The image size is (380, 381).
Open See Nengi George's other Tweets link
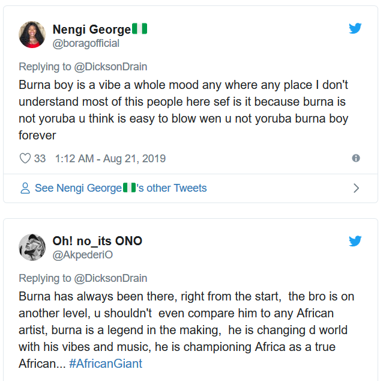(120, 188)
